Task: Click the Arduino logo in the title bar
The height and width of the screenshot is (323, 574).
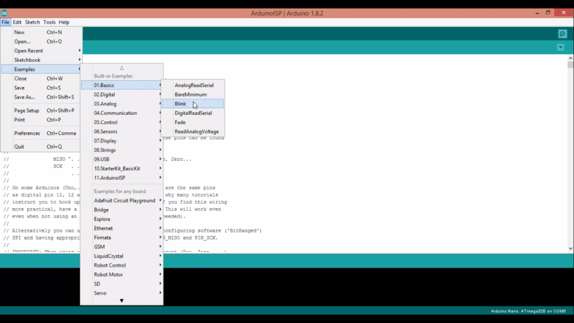Action: coord(5,13)
